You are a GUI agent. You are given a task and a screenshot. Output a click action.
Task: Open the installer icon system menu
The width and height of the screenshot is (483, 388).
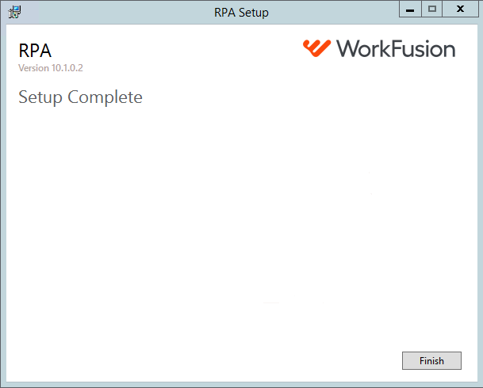(x=14, y=12)
